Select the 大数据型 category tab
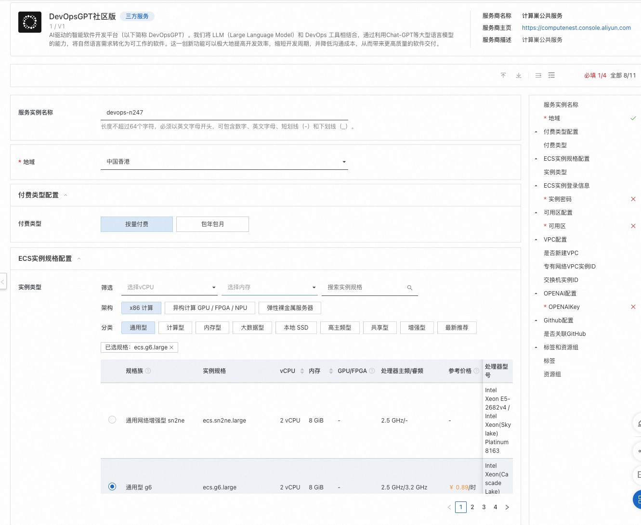 click(x=252, y=328)
